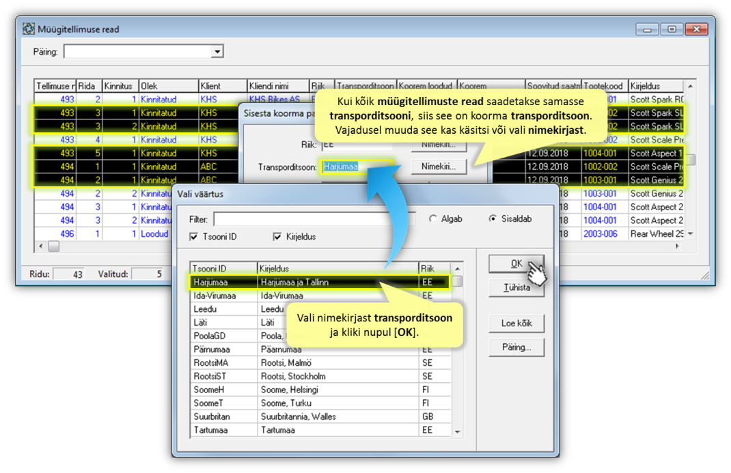The width and height of the screenshot is (731, 473).
Task: Cancel with the Tühista button
Action: tap(516, 288)
